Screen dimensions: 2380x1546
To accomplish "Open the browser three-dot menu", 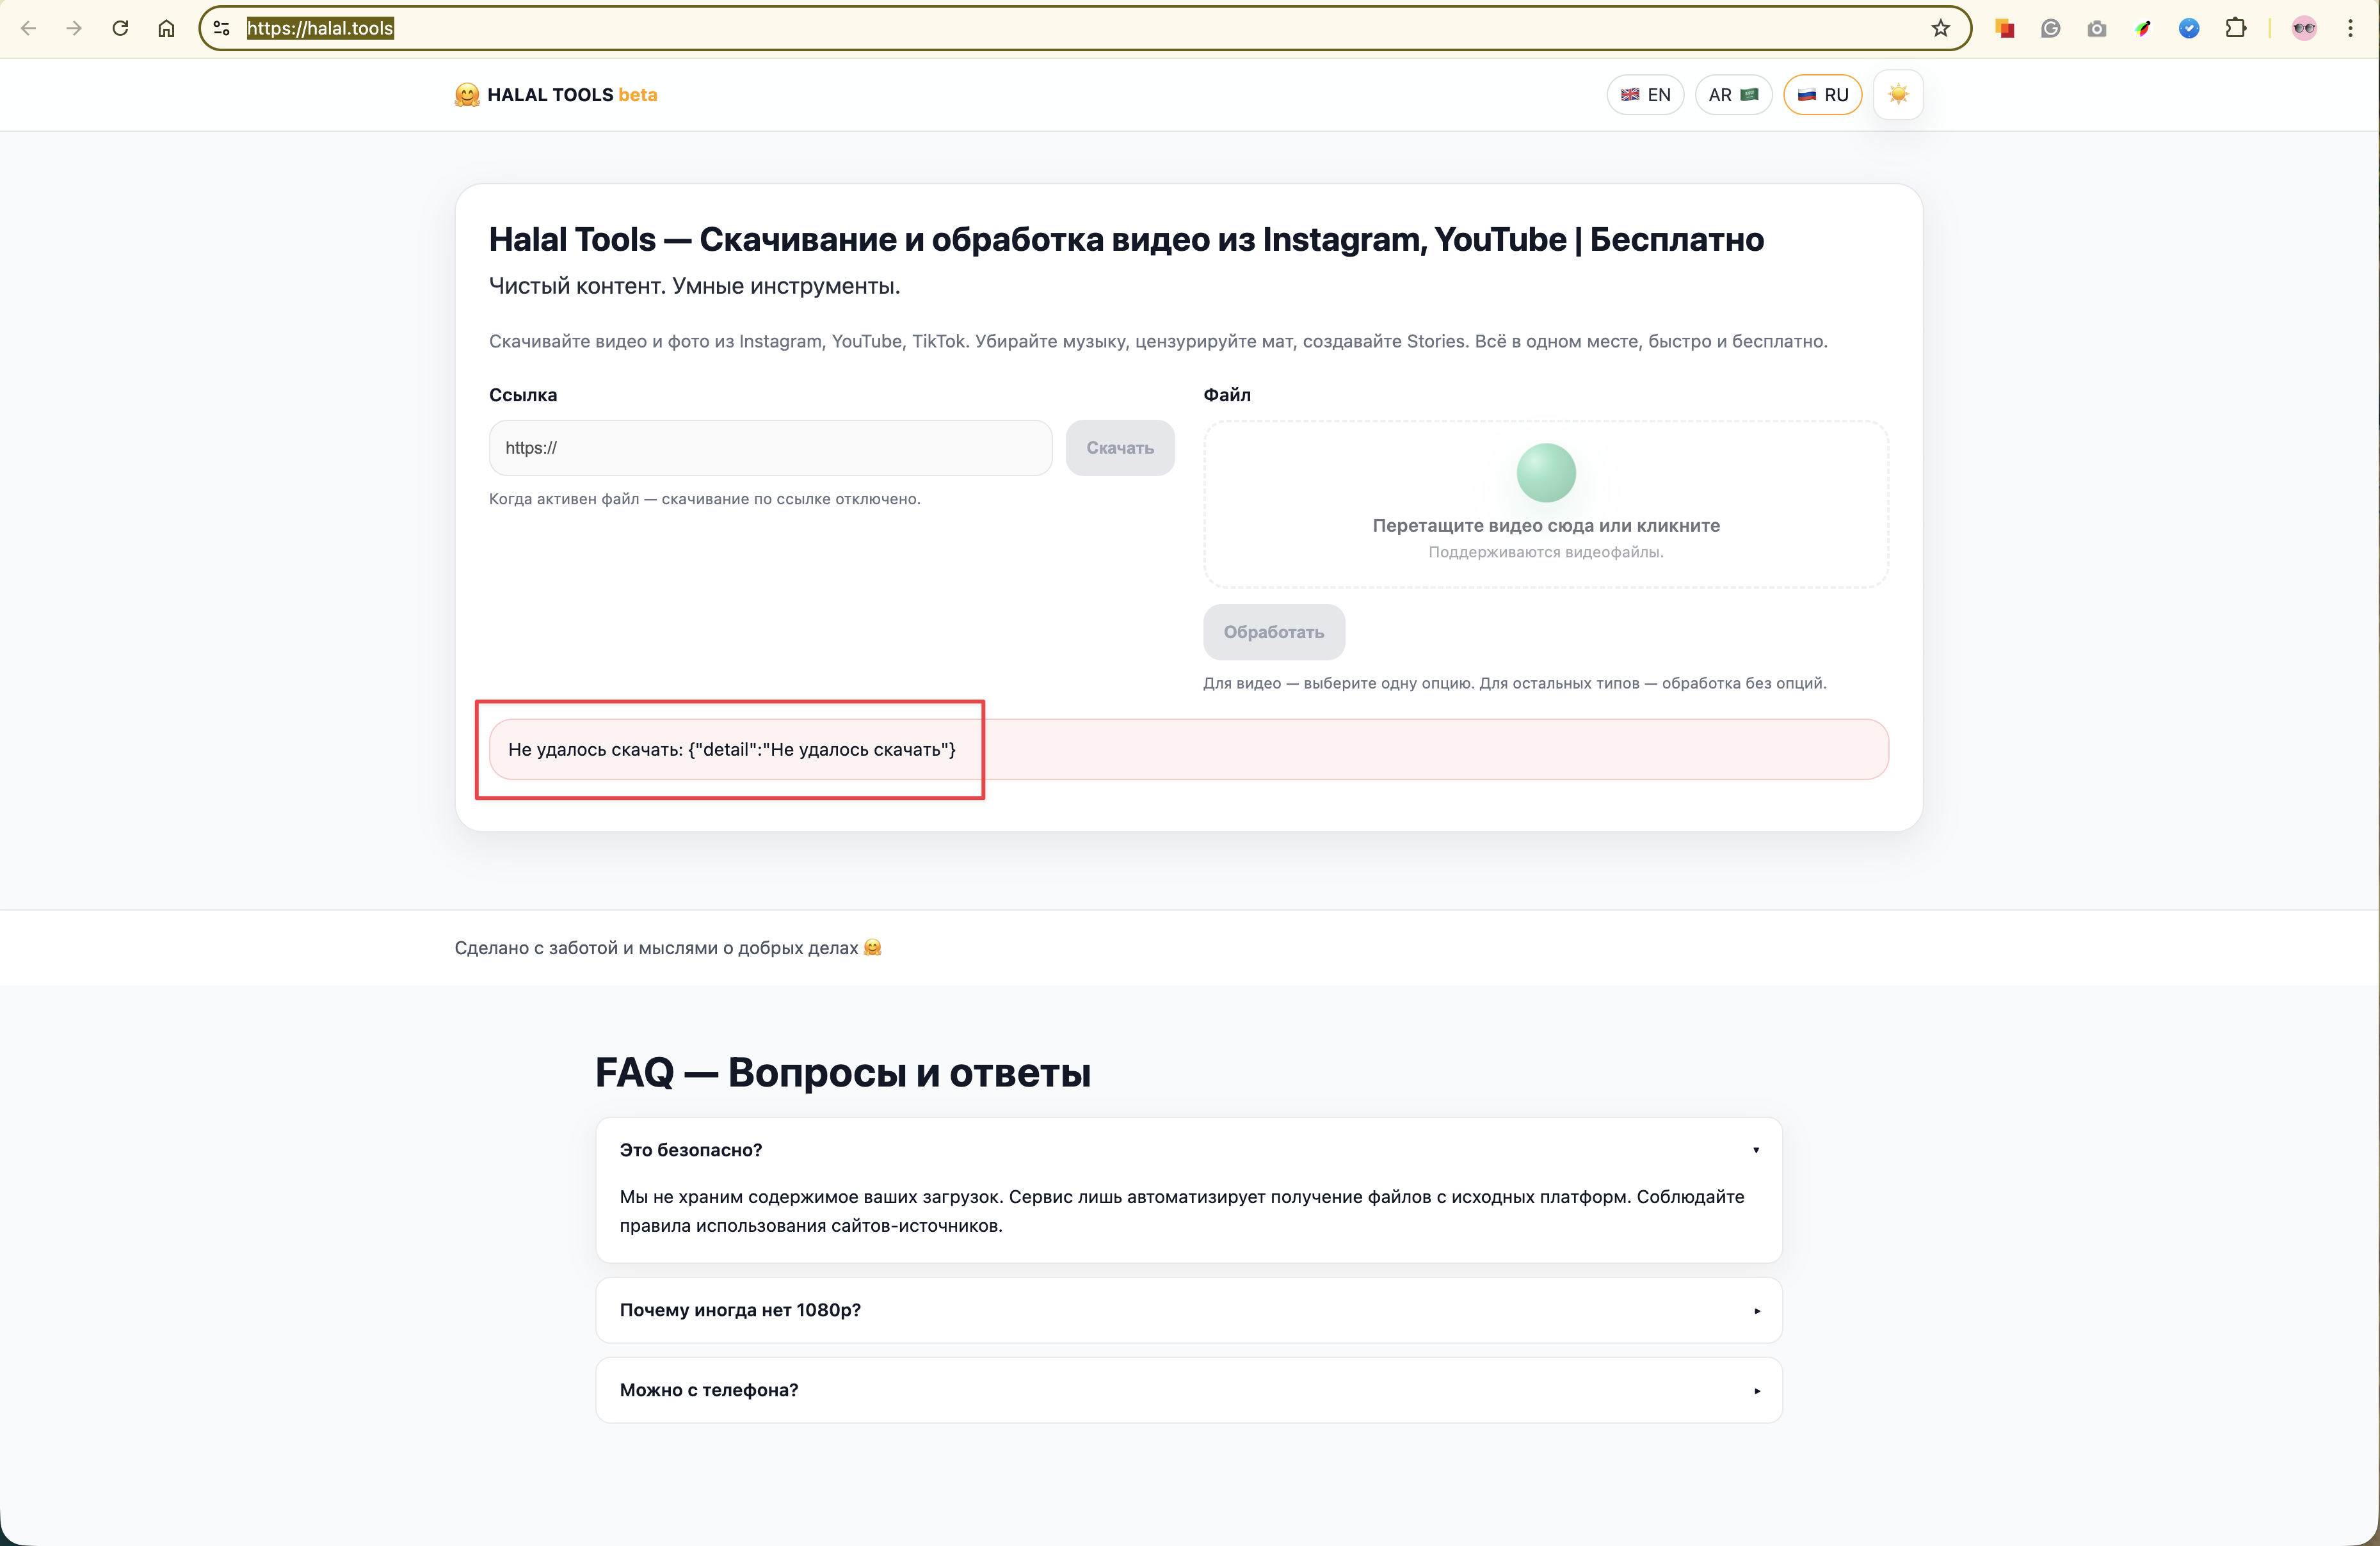I will tap(2350, 28).
